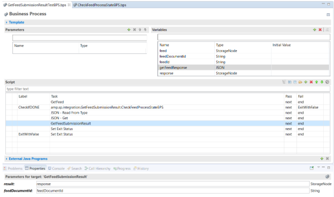Click the edit icon in Variables toolbar
The width and height of the screenshot is (334, 197).
pyautogui.click(x=327, y=30)
